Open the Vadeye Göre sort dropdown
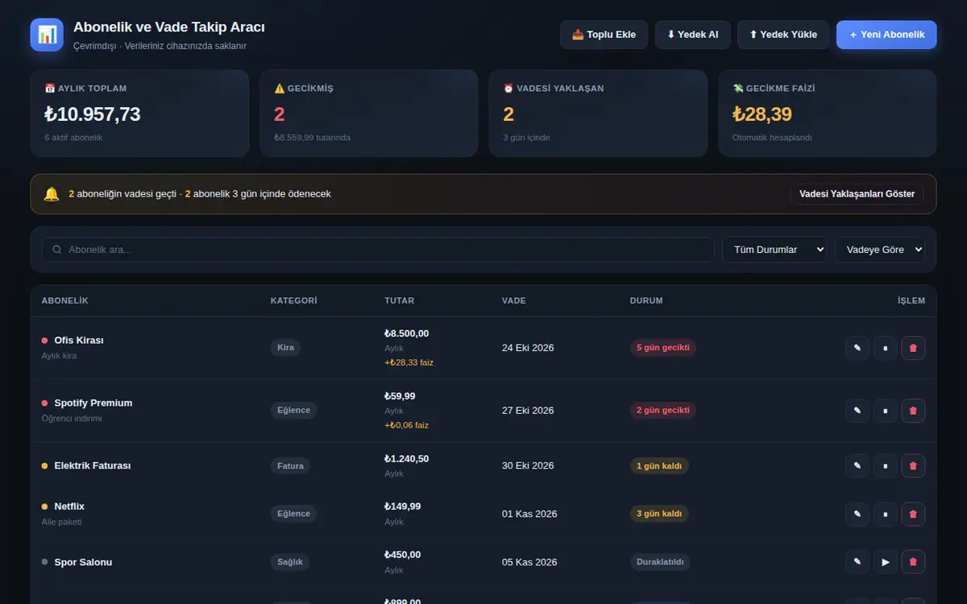 coord(880,250)
